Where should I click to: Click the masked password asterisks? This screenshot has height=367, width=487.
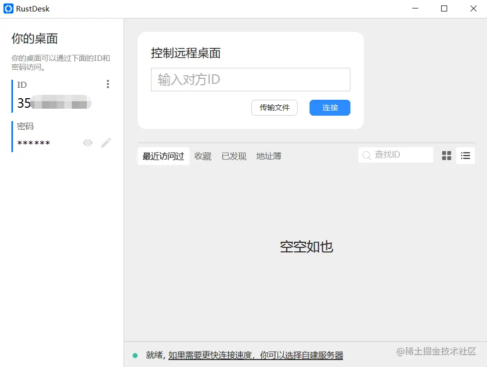33,143
